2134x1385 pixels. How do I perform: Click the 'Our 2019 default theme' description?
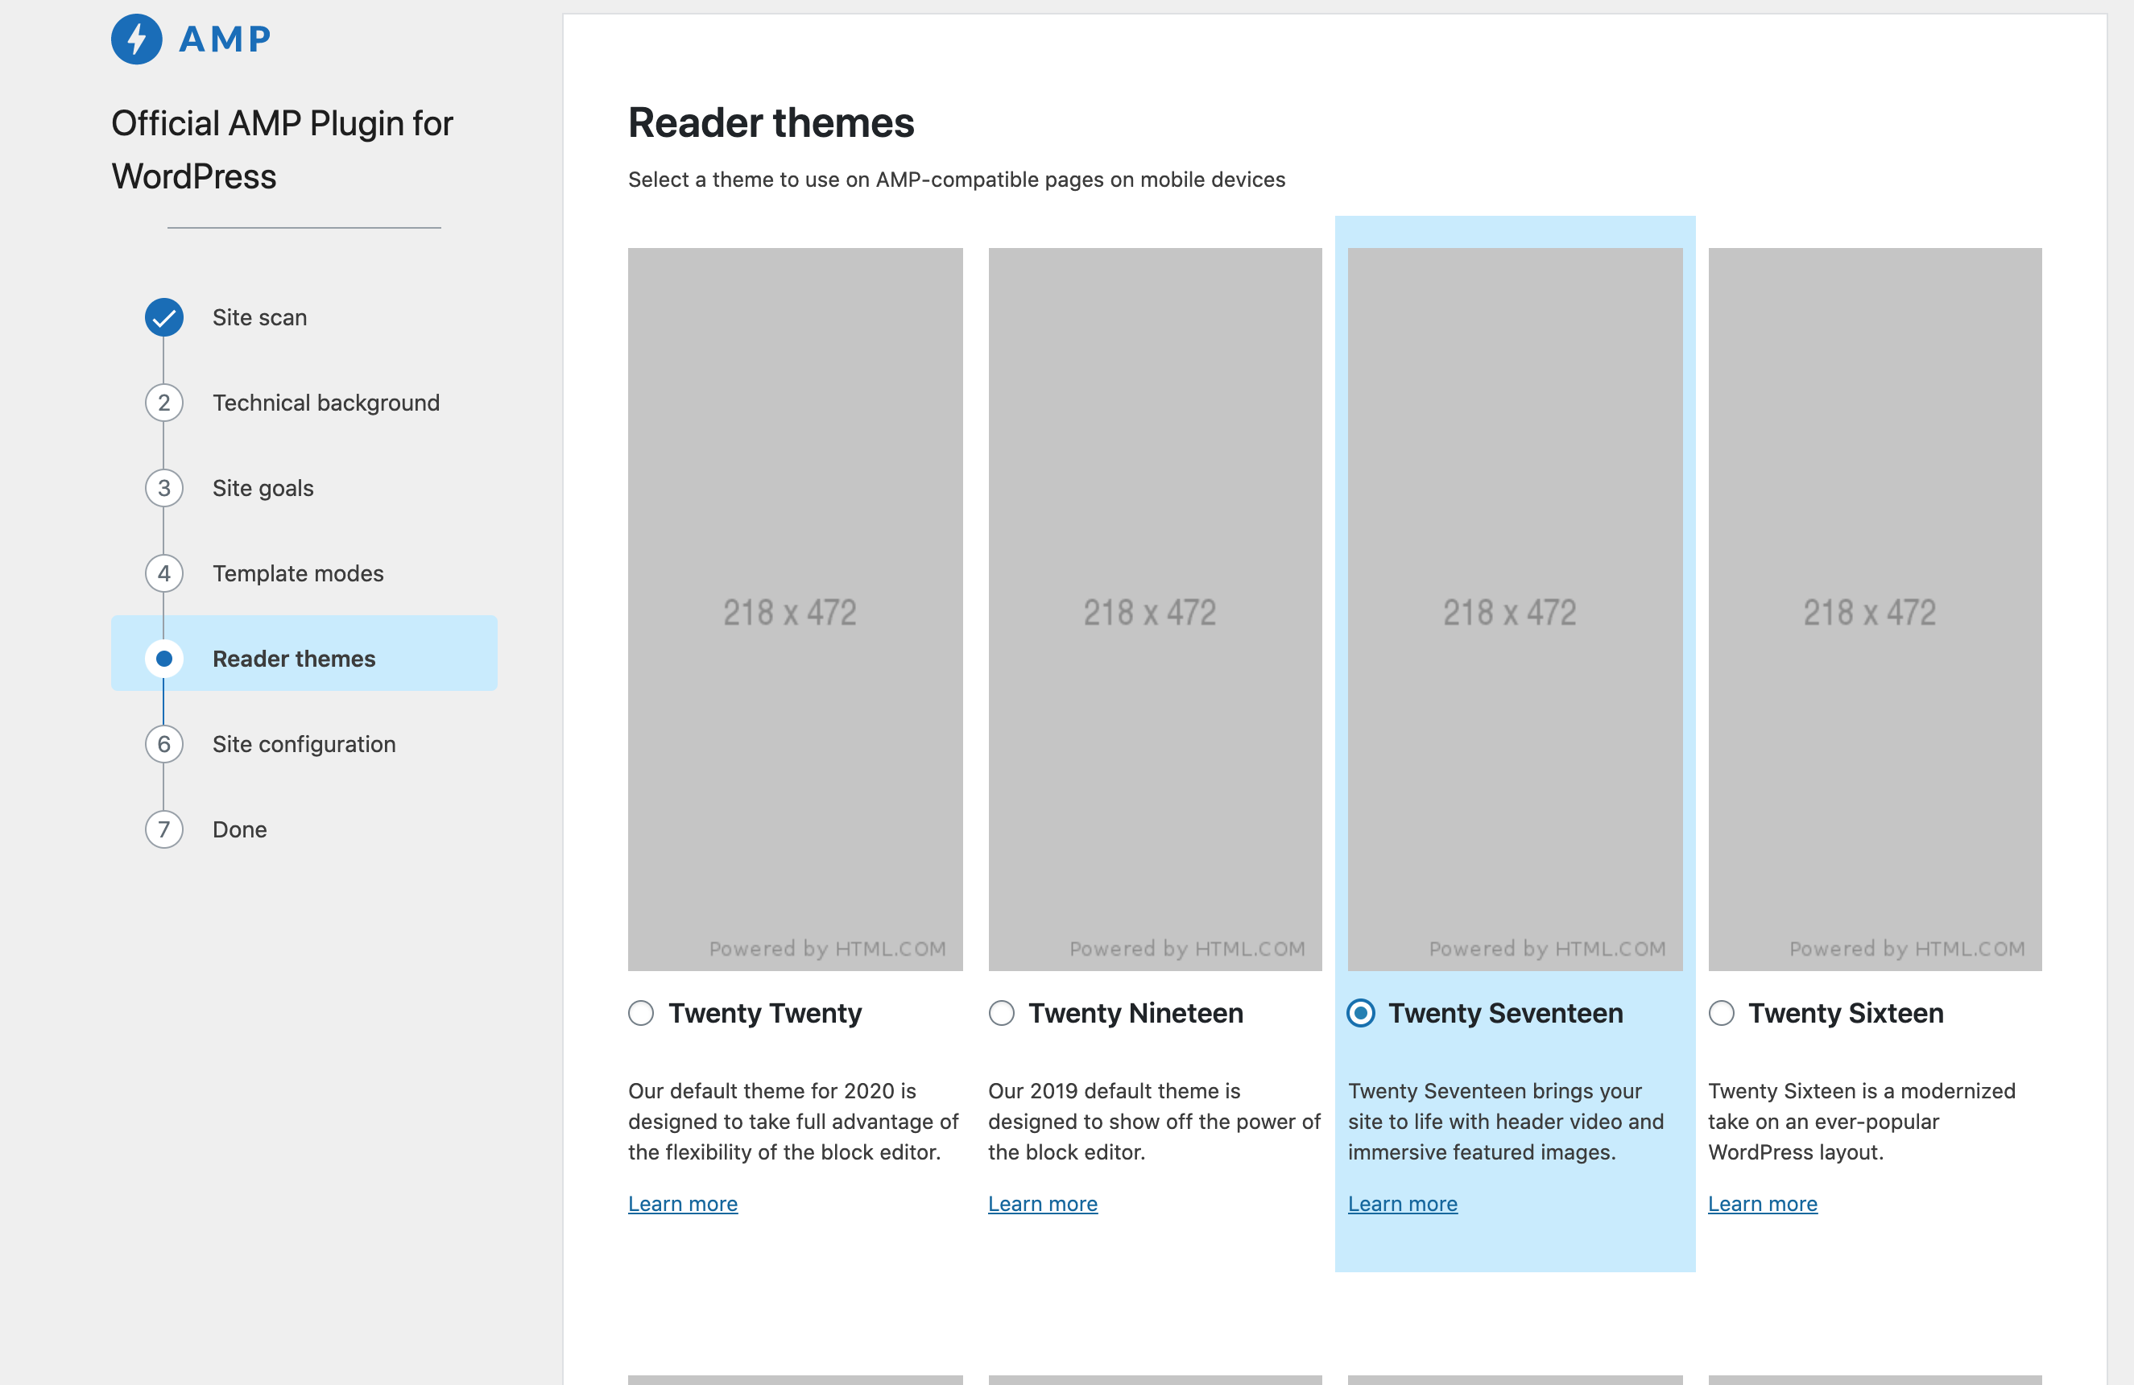click(1155, 1122)
